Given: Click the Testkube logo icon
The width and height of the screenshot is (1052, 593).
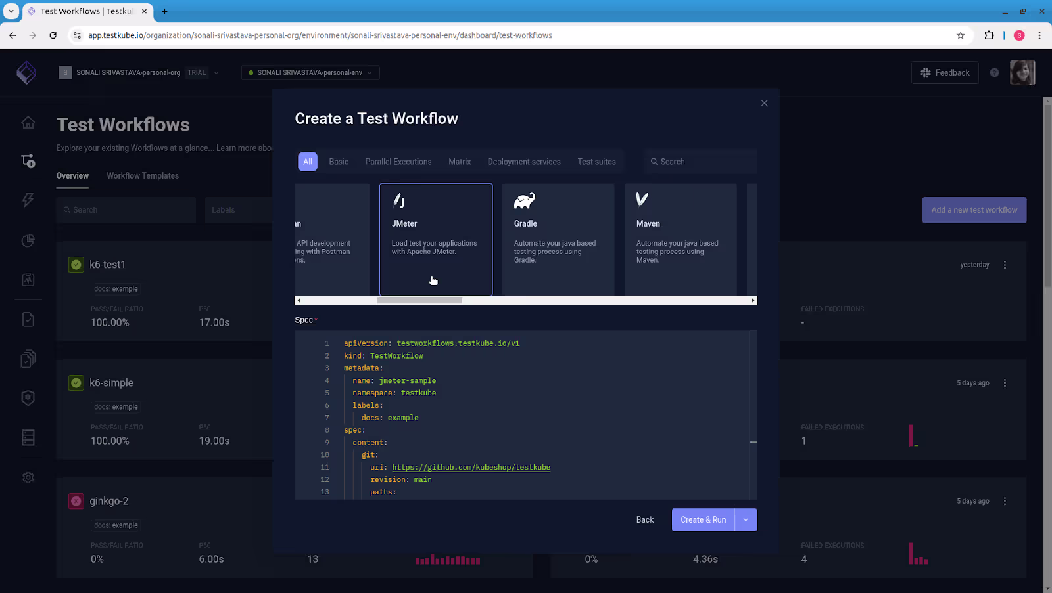Looking at the screenshot, I should tap(26, 73).
